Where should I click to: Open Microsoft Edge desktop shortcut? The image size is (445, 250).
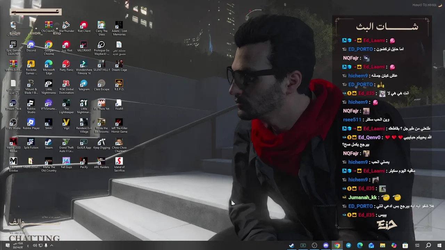[49, 67]
